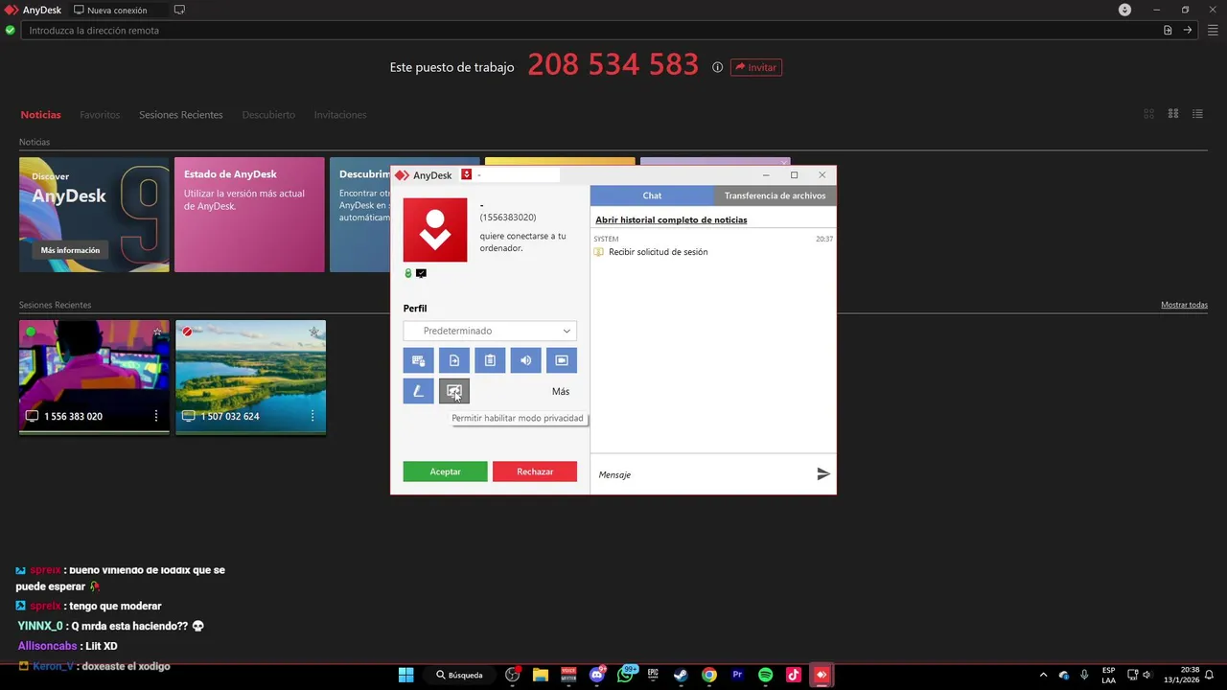Screen dimensions: 1227x690
Task: Click Mostrar todas link
Action: pyautogui.click(x=1184, y=305)
